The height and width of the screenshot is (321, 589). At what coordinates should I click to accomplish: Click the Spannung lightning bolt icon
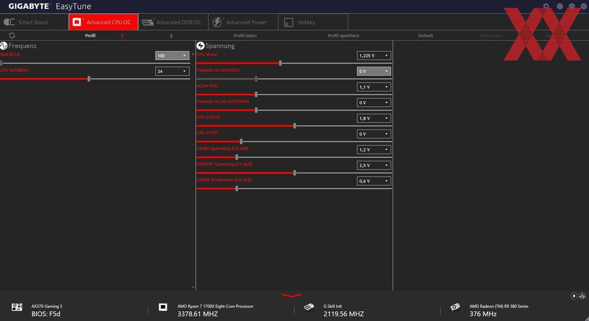[x=201, y=45]
